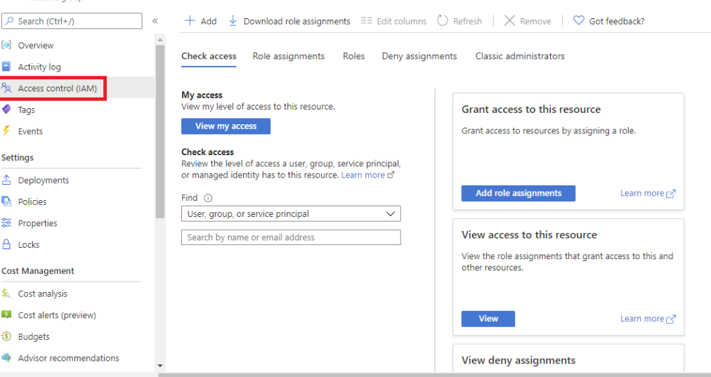Click the plus icon beside Add
The height and width of the screenshot is (377, 711).
coord(190,20)
